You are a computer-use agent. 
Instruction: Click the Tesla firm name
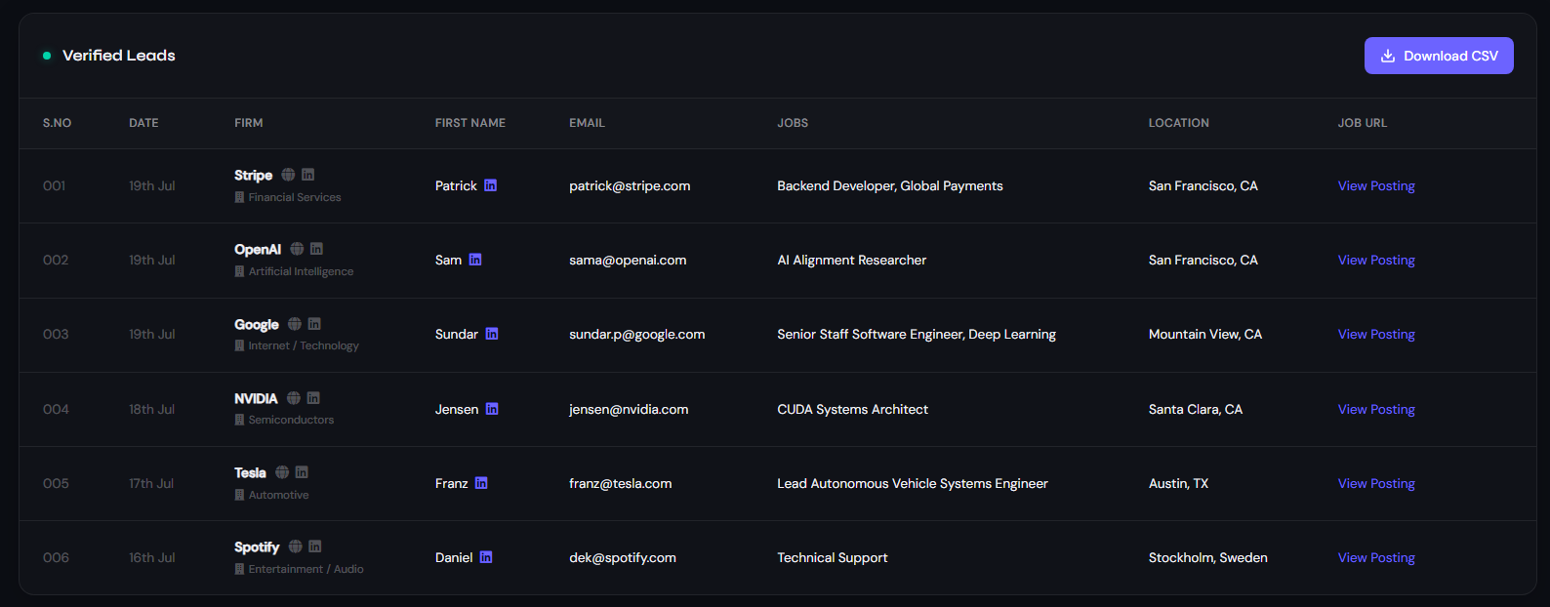(250, 472)
